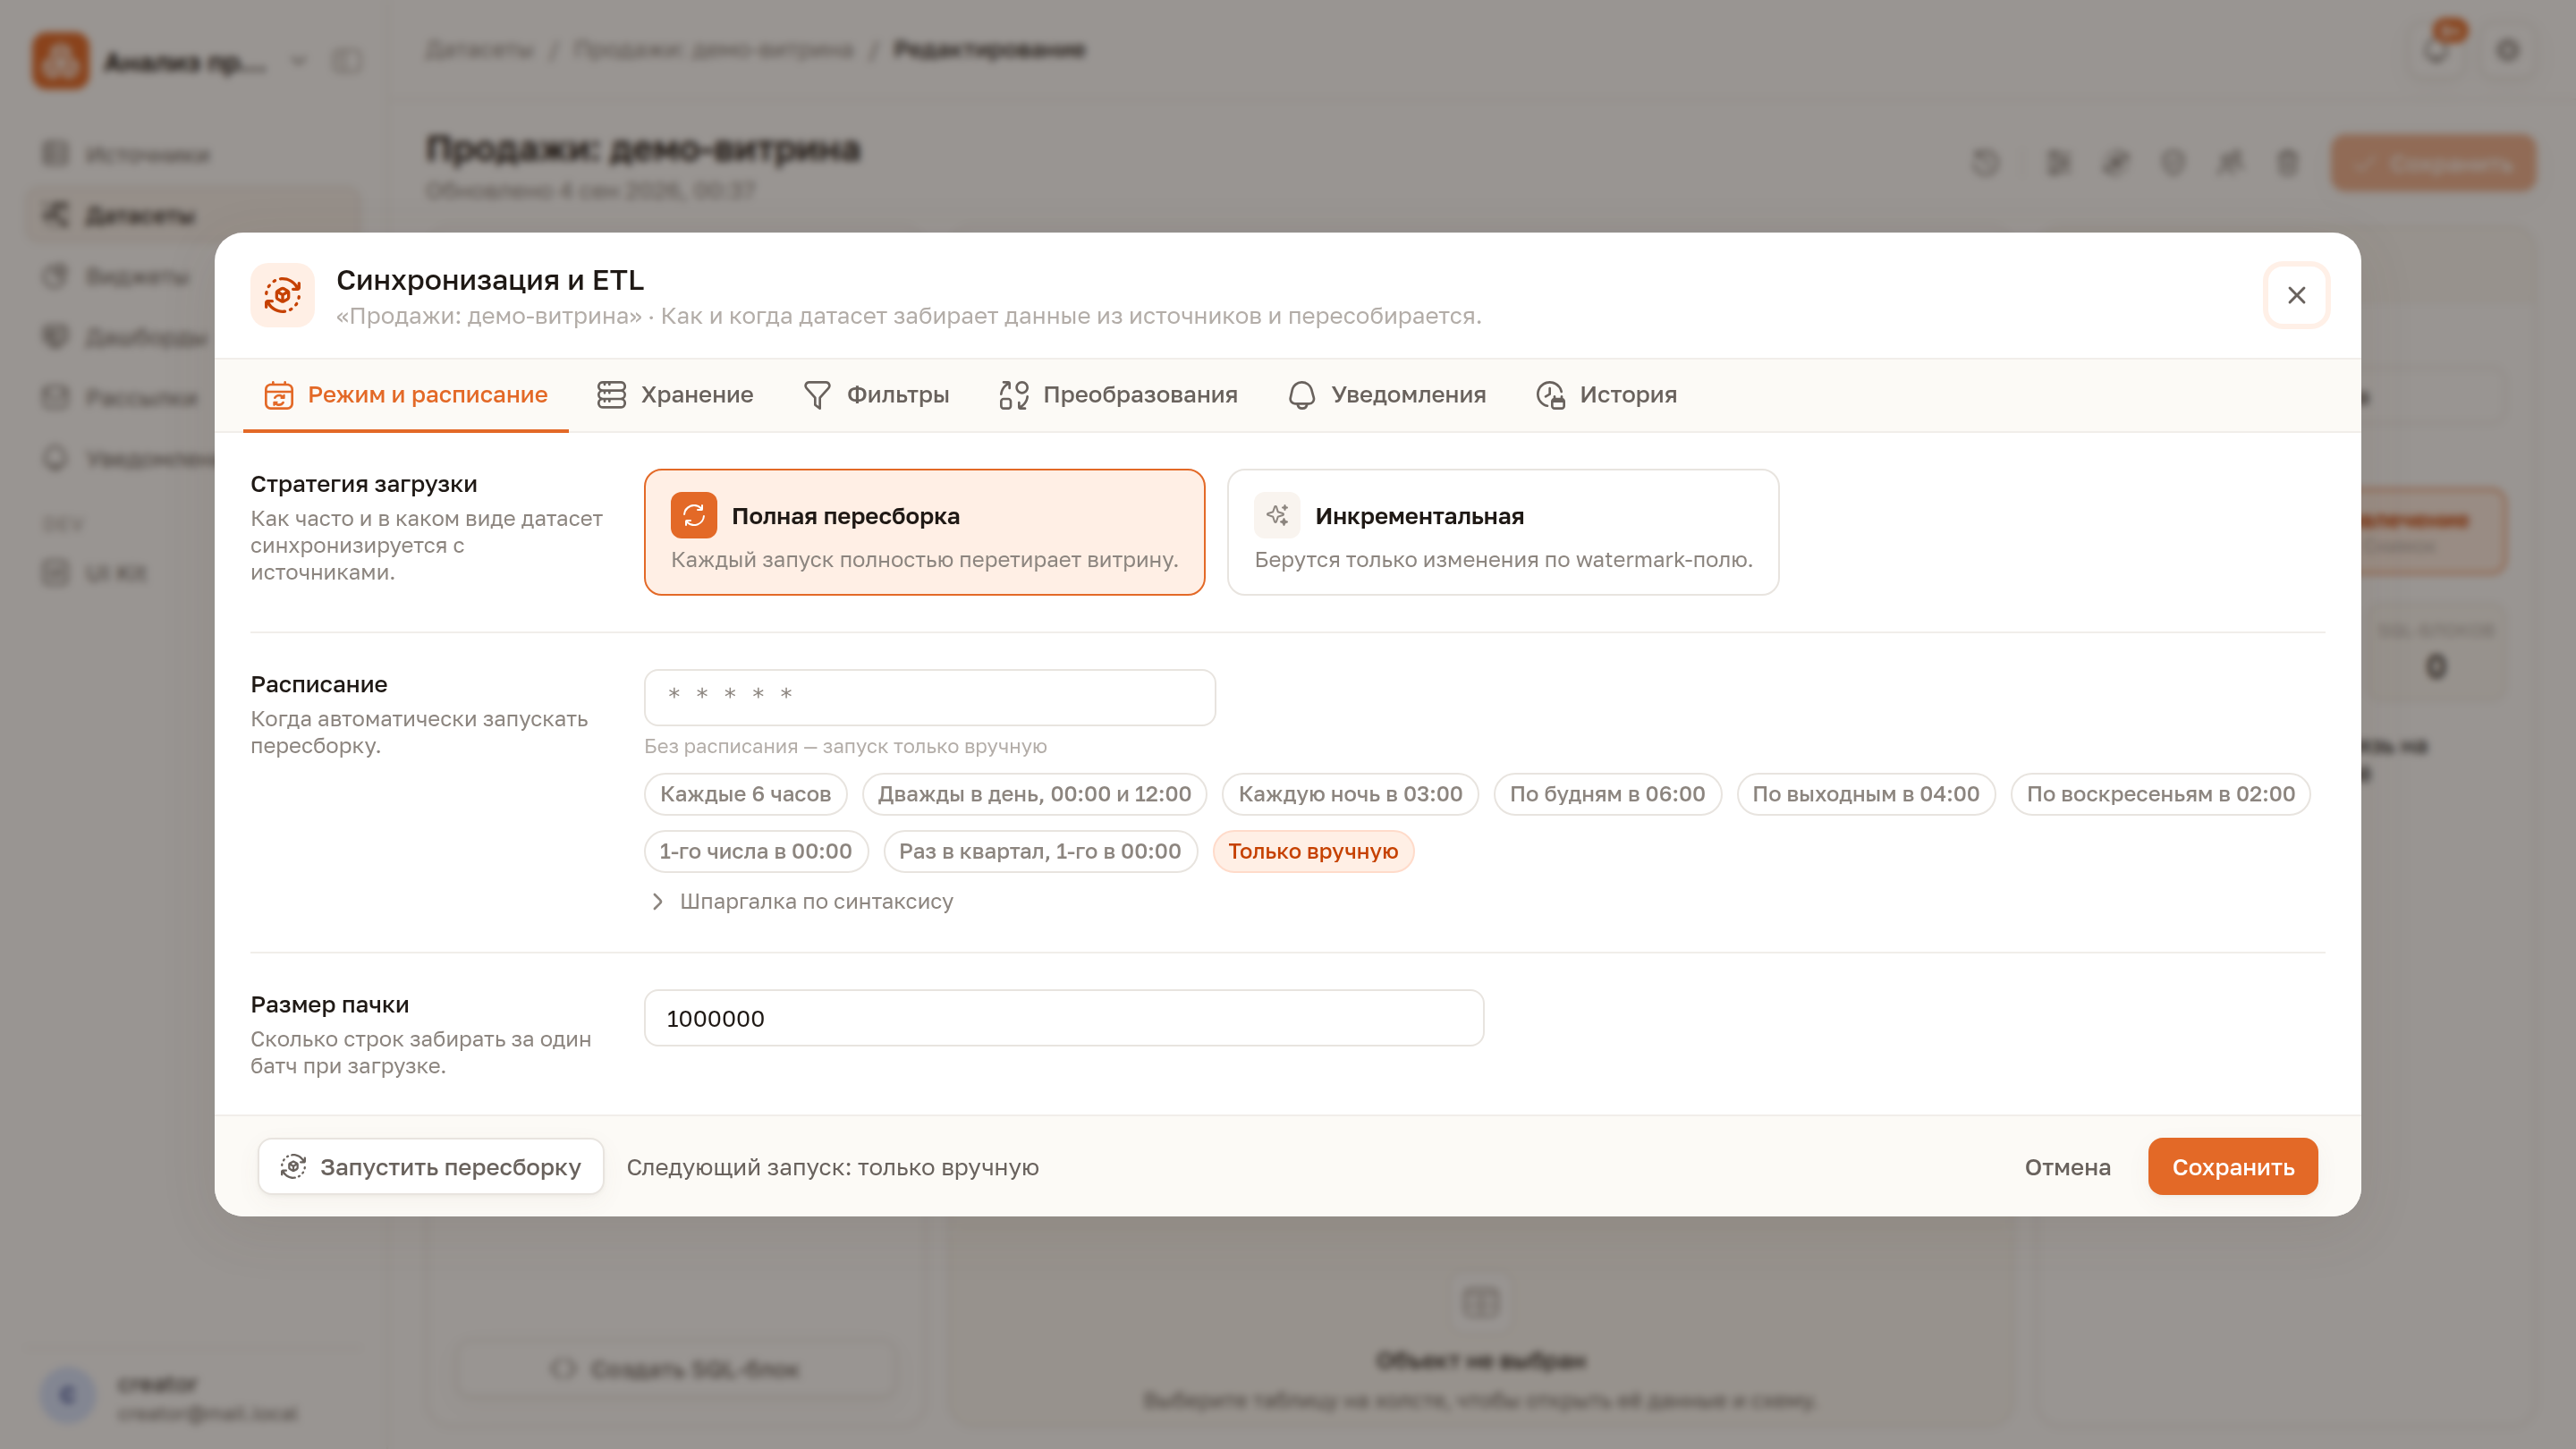Click the cron schedule input field

(929, 697)
